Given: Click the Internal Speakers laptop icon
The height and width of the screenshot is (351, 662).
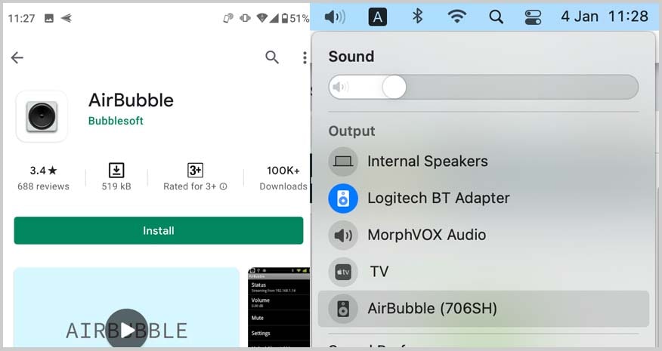Looking at the screenshot, I should point(343,161).
